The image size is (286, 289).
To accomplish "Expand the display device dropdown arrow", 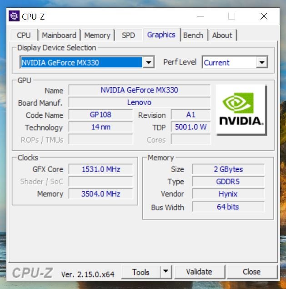I will coord(148,62).
